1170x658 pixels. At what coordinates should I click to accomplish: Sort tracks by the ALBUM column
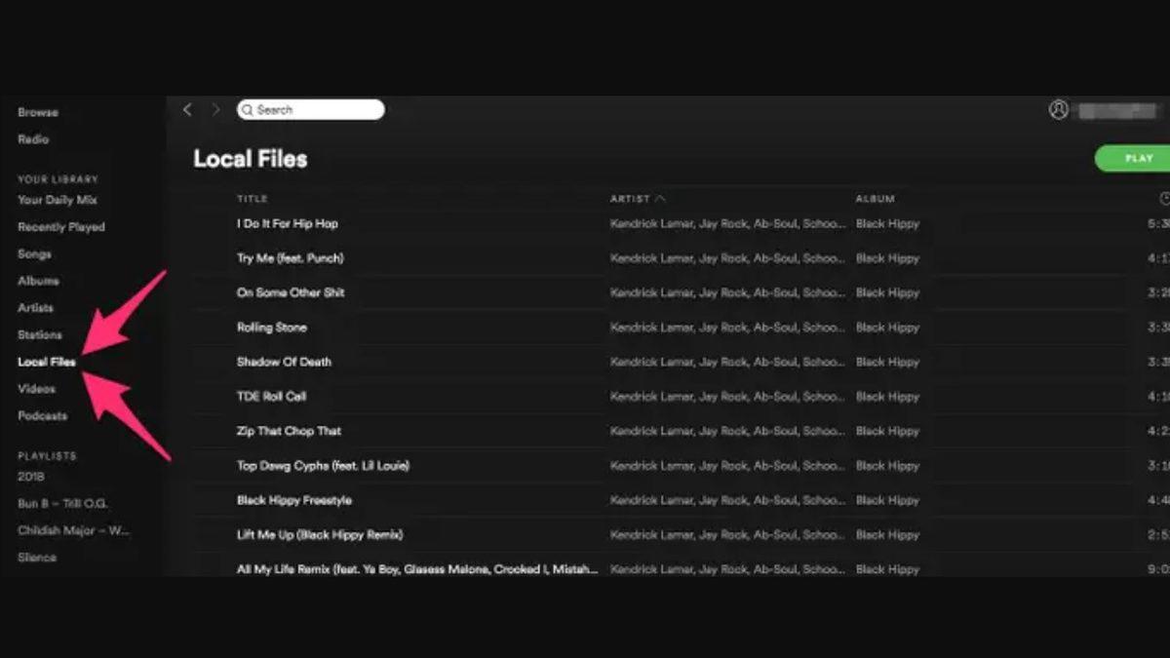pyautogui.click(x=875, y=198)
